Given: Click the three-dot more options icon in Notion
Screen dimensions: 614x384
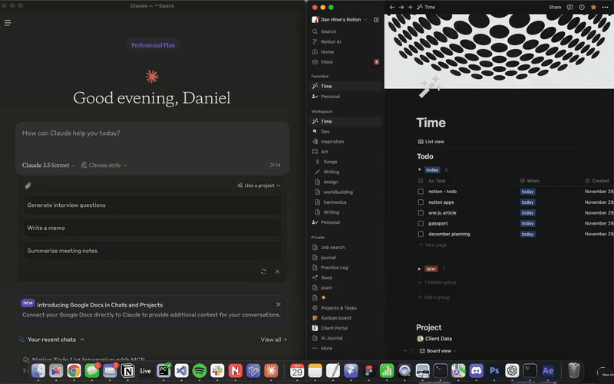Looking at the screenshot, I should [605, 7].
